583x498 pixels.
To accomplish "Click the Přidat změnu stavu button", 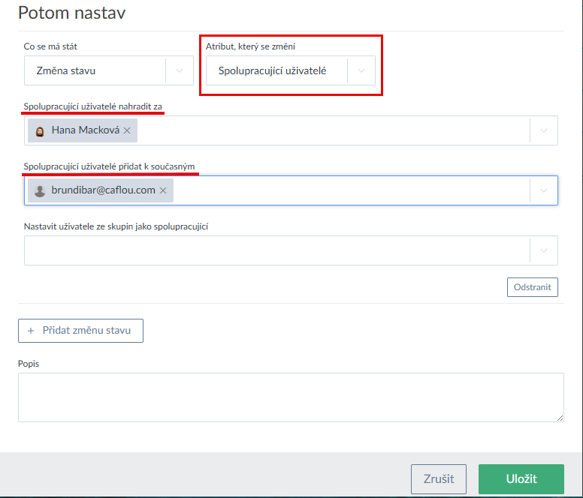I will tap(80, 331).
